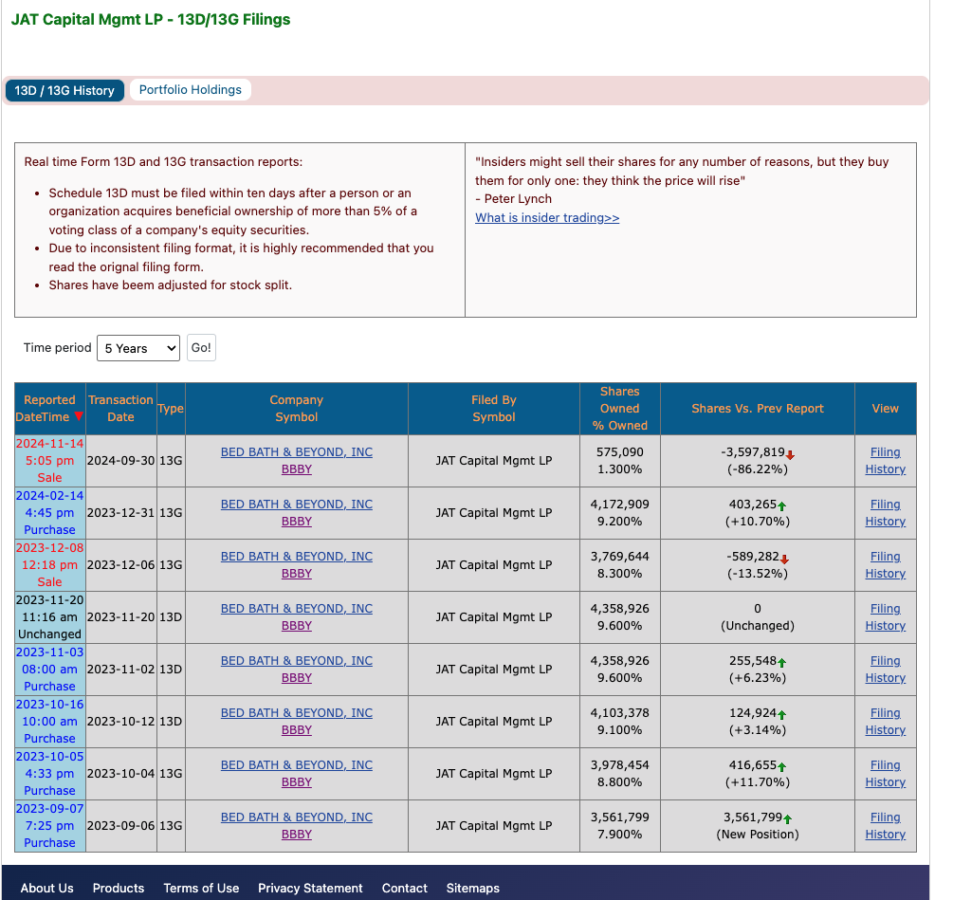953x900 pixels.
Task: Click green up arrow beside 255,548
Action: 782,662
